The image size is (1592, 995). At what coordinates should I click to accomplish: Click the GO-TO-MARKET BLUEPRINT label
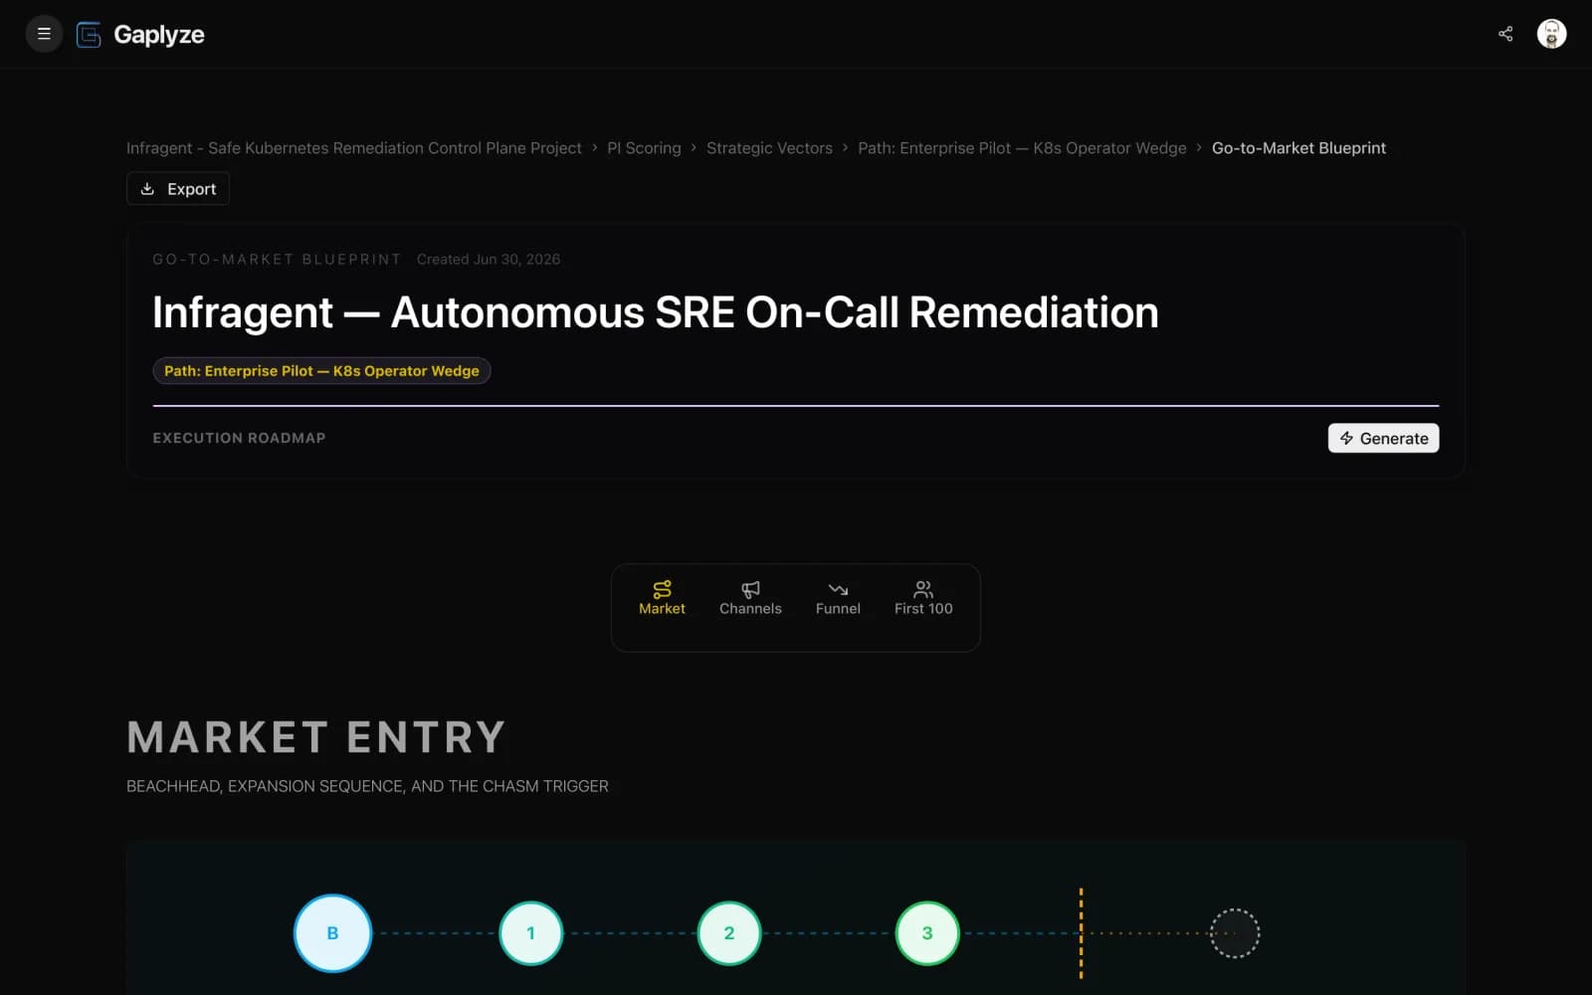click(x=277, y=260)
